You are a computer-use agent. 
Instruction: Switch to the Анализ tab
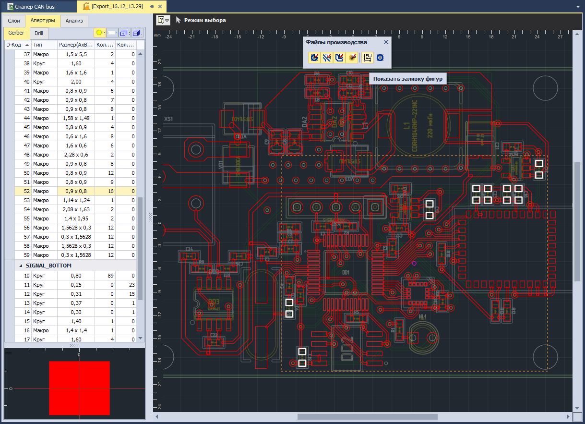pyautogui.click(x=74, y=21)
